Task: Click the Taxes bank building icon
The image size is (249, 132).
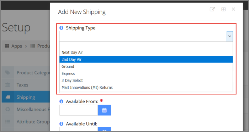Action: 7,85
